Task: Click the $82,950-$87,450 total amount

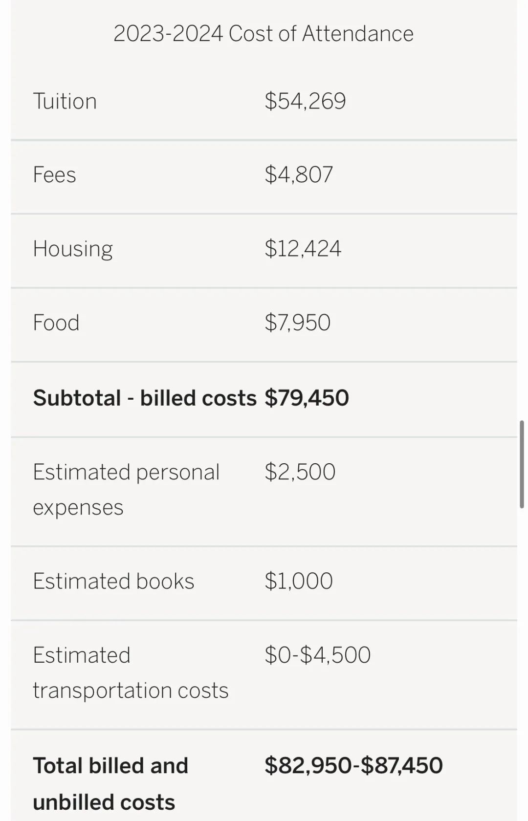Action: (x=353, y=765)
